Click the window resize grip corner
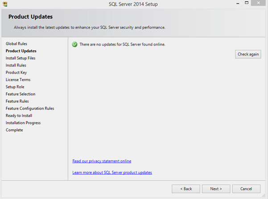The width and height of the screenshot is (268, 199). tap(264, 195)
